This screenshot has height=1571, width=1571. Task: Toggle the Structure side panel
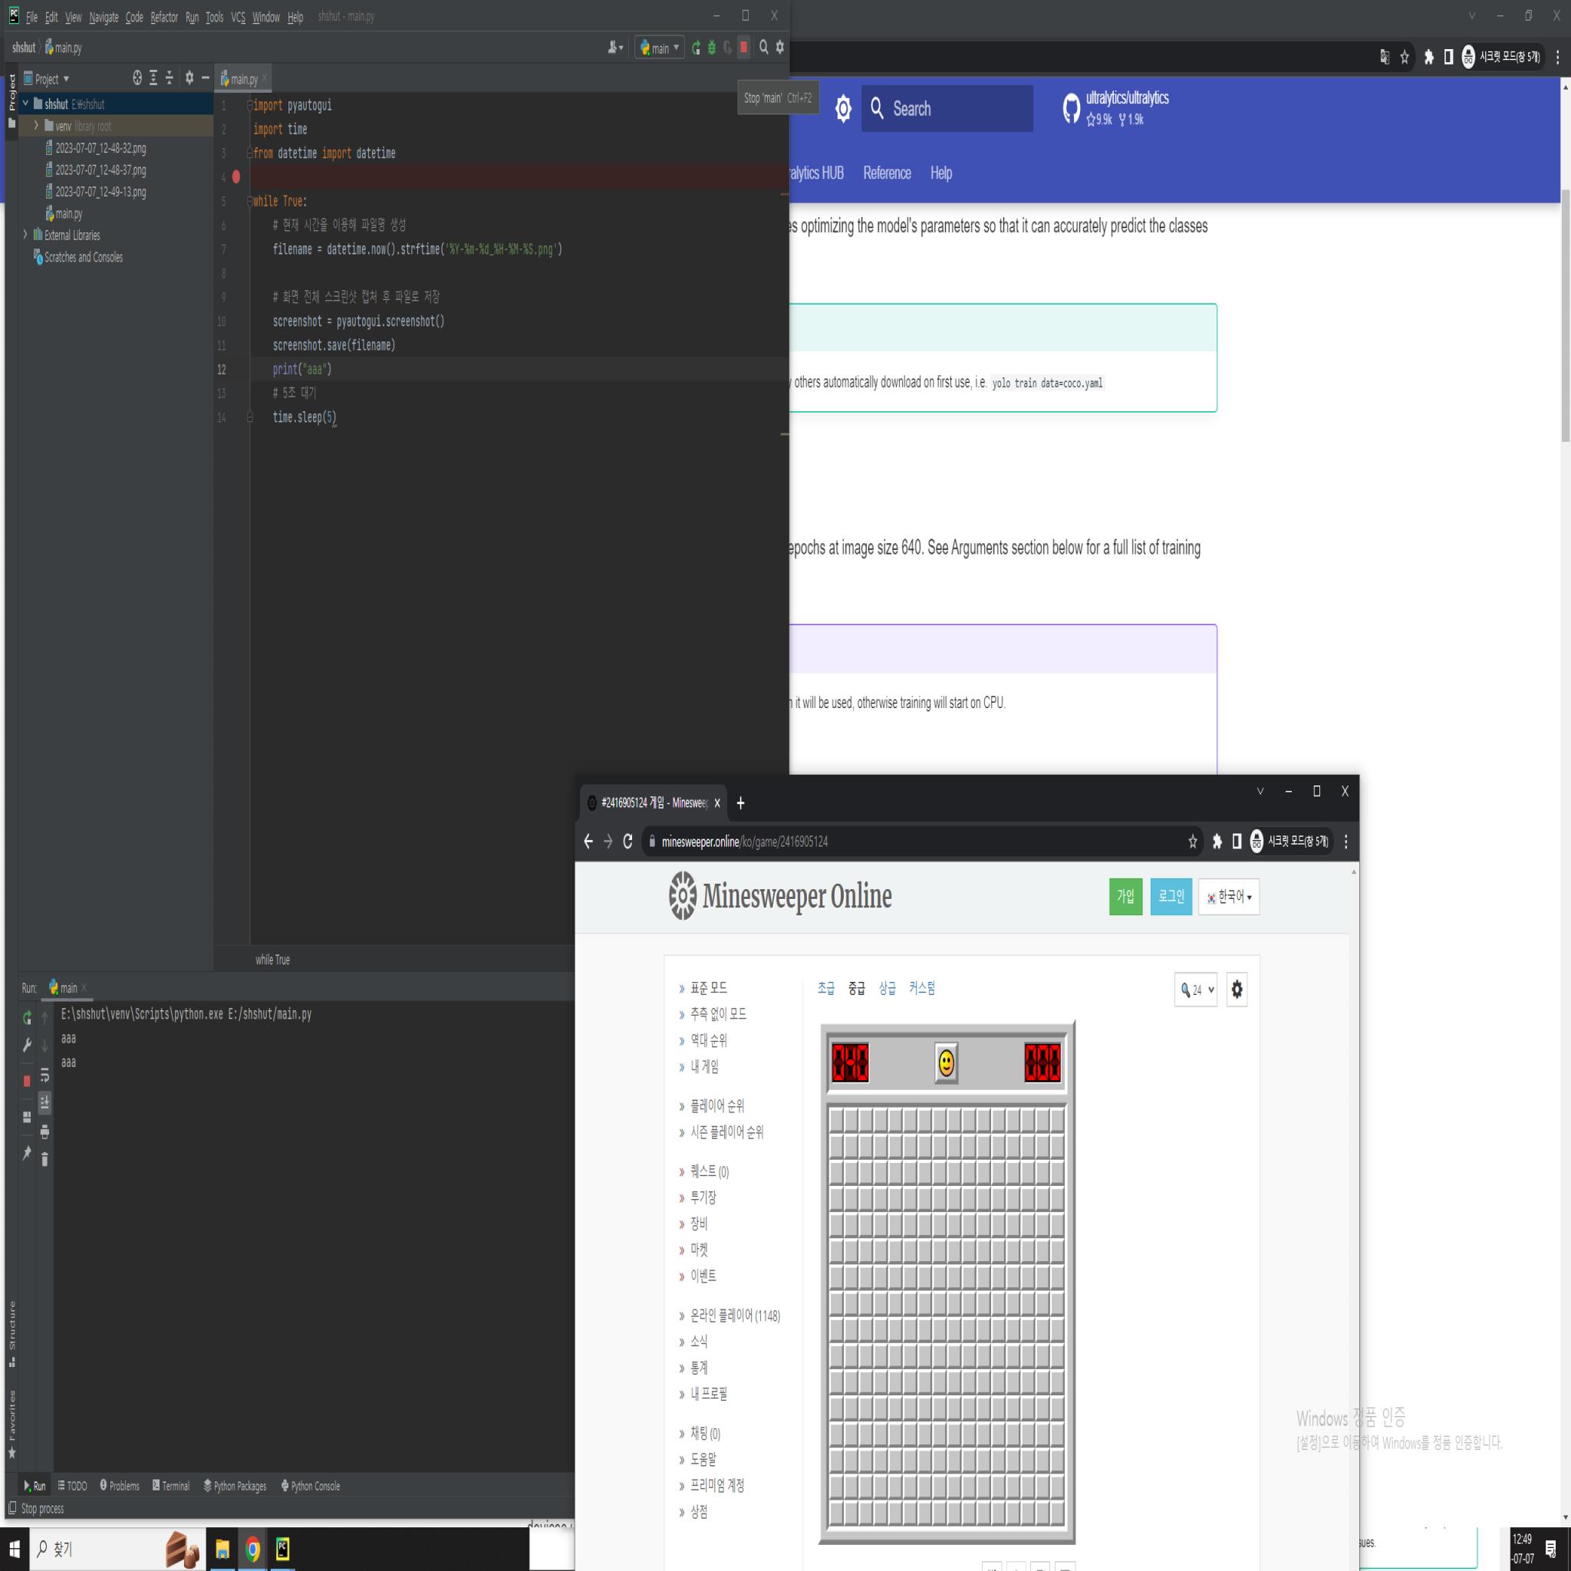12,1333
